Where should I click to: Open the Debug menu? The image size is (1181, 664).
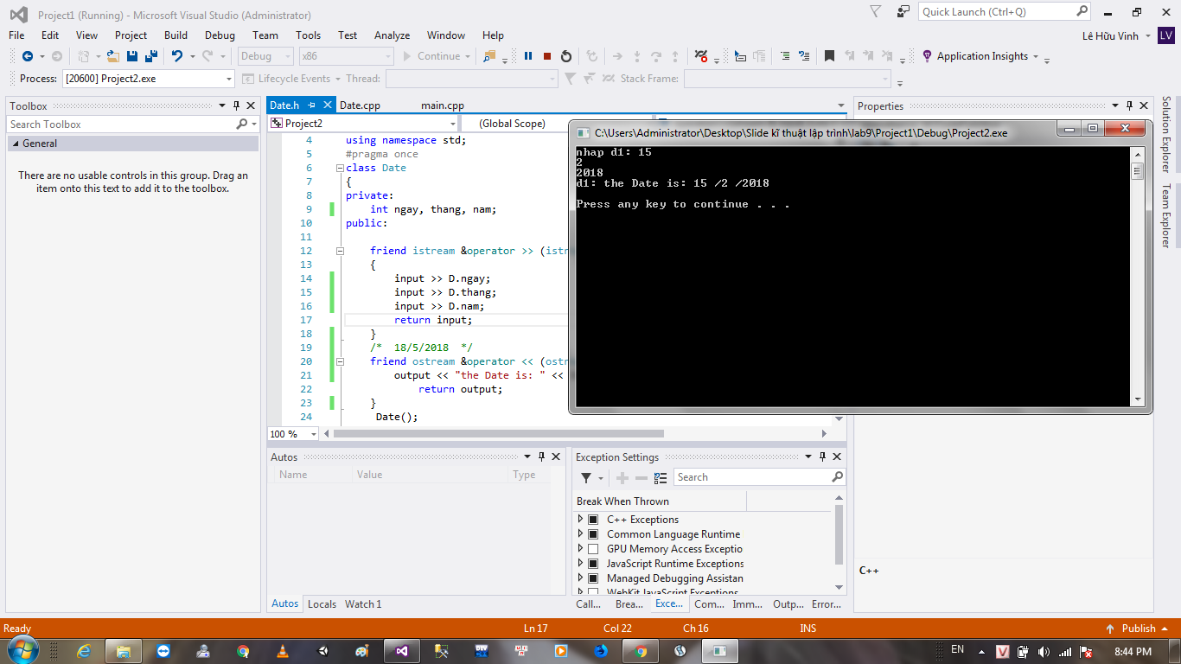[x=220, y=35]
